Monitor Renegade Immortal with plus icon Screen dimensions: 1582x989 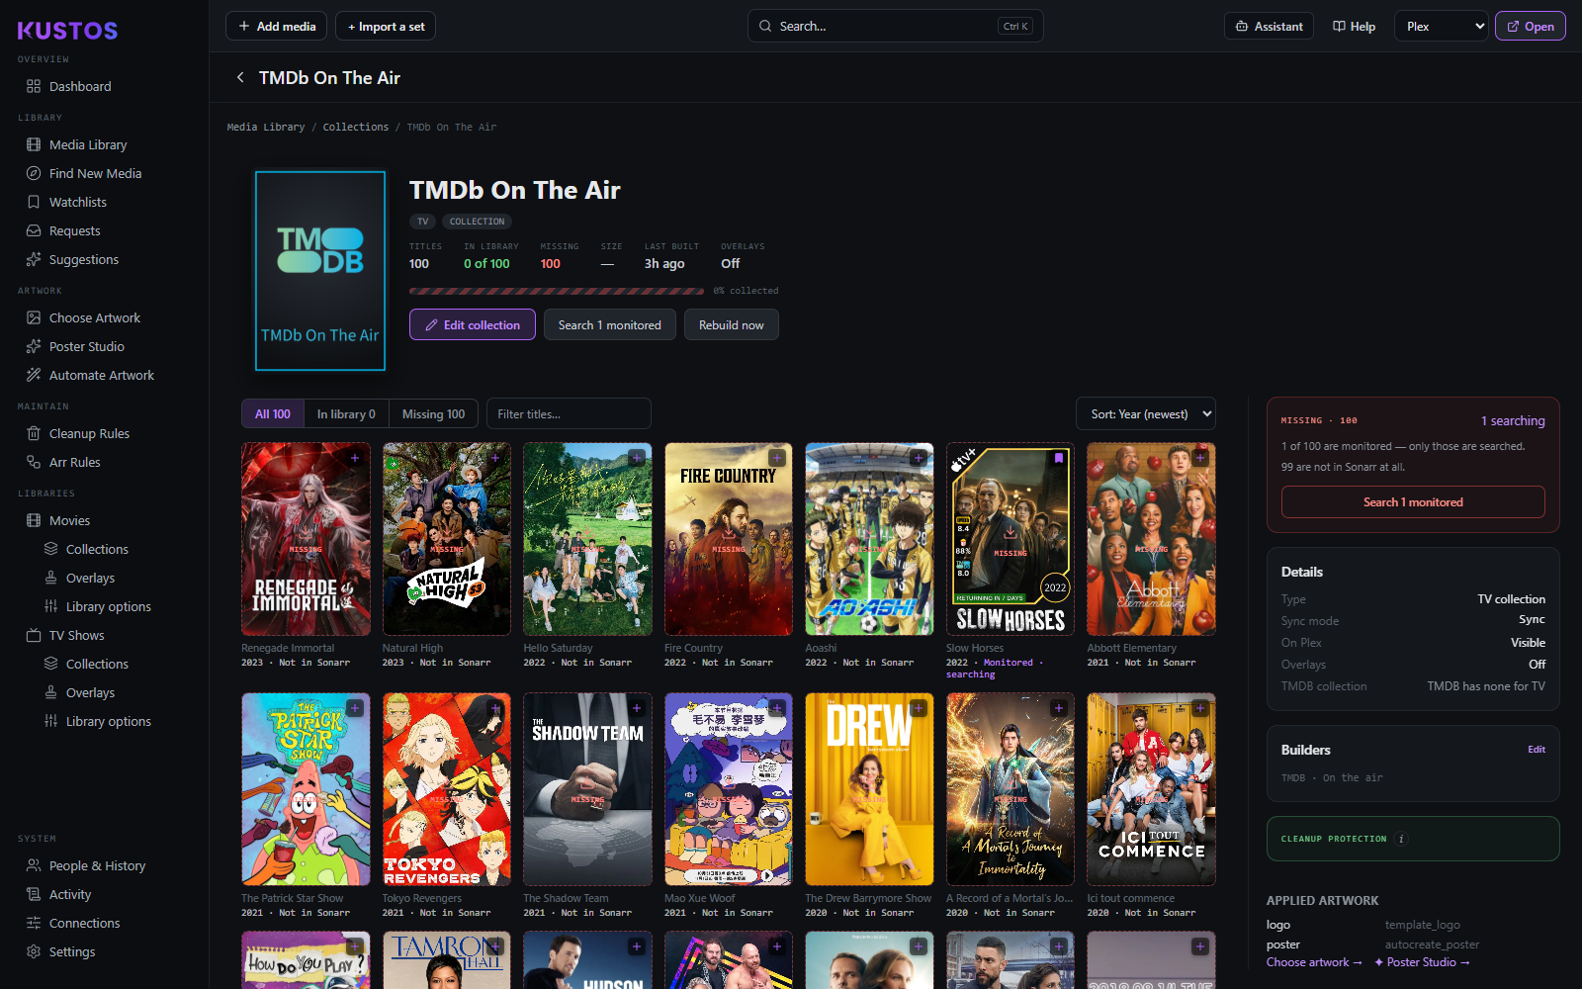point(355,458)
